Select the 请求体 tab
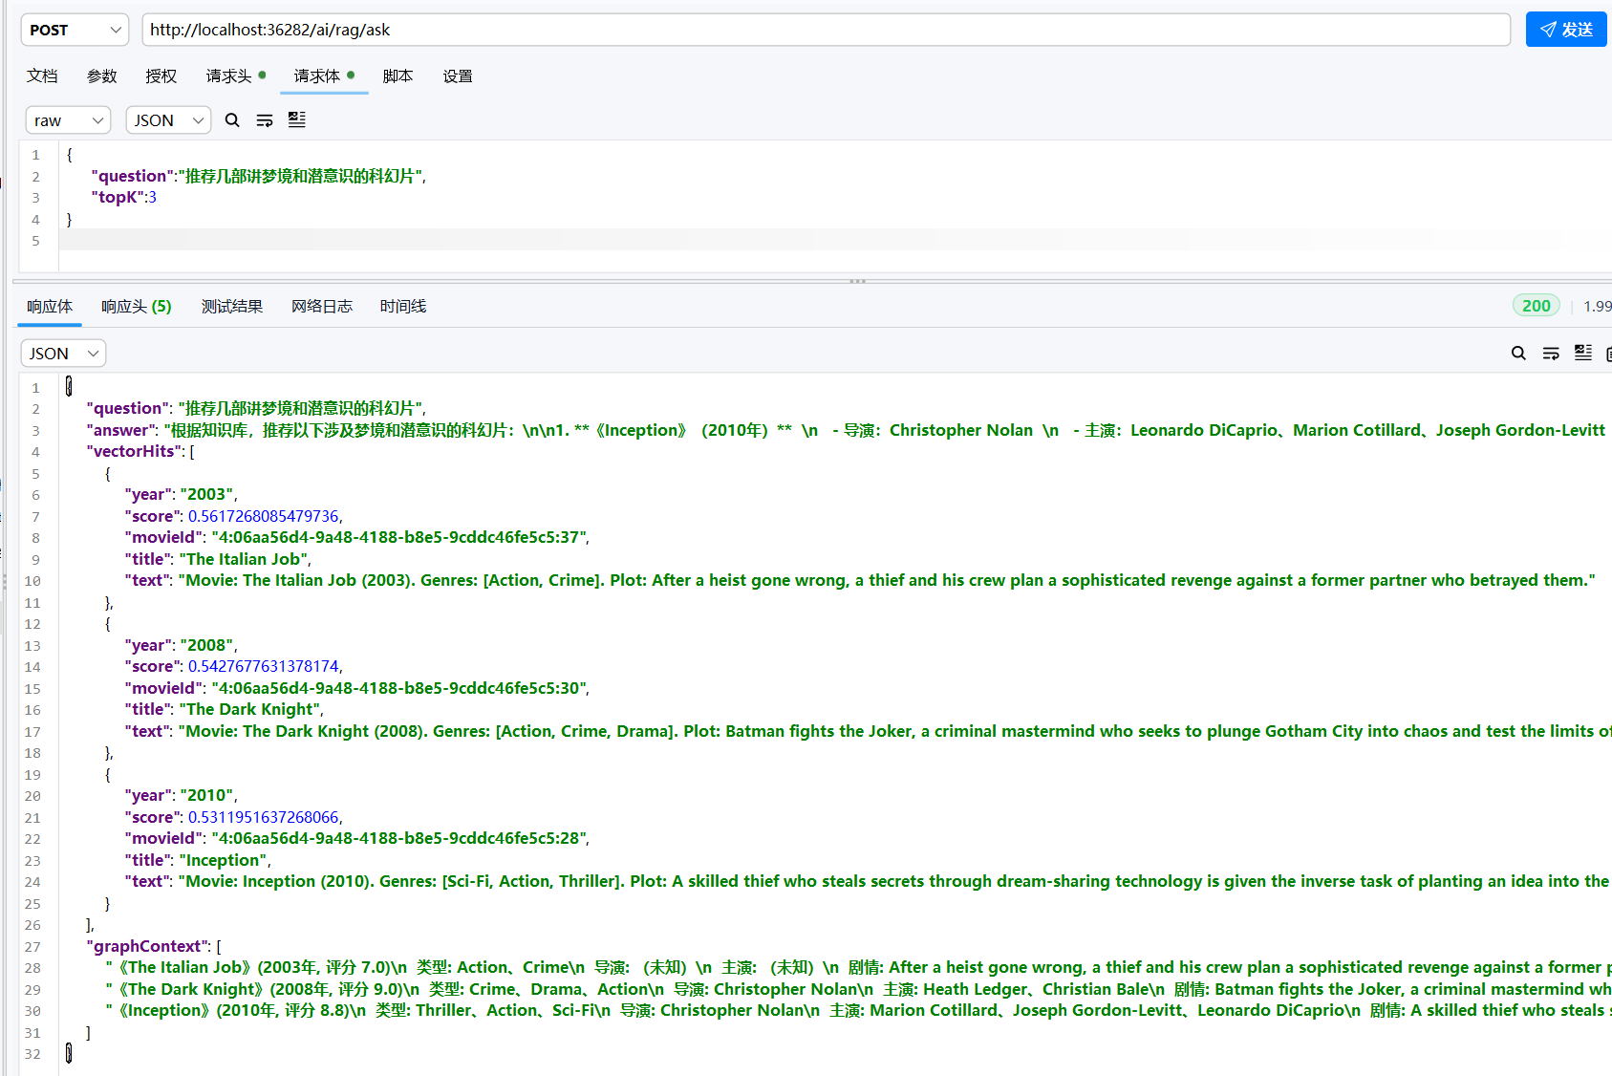The width and height of the screenshot is (1612, 1076). [x=324, y=75]
